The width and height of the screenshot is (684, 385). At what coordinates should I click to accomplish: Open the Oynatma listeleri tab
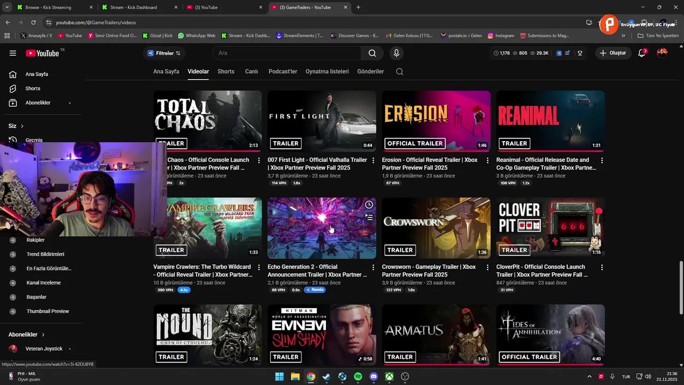327,72
